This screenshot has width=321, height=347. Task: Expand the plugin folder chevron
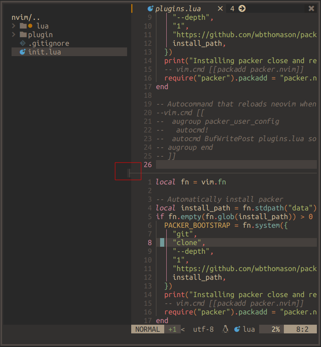pos(14,35)
